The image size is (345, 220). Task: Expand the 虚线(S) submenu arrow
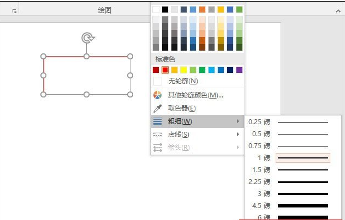[x=238, y=134]
